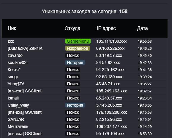Image resolution: width=172 pixels, height=138 pixels.
Task: Click 'Поиск' badge at 19:32:57 row
Action: [x=73, y=91]
